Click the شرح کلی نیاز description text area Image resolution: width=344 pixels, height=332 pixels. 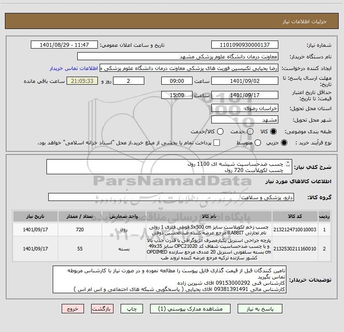tap(169, 167)
